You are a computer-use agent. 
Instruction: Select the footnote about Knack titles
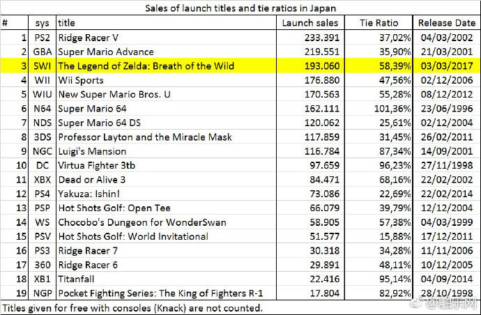click(x=132, y=307)
